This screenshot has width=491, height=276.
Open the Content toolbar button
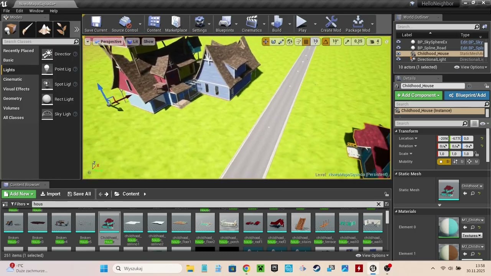tap(154, 24)
